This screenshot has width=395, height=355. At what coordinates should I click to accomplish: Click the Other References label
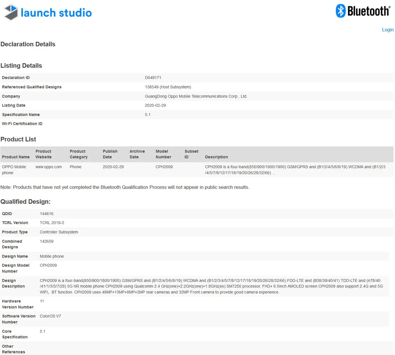(14, 349)
